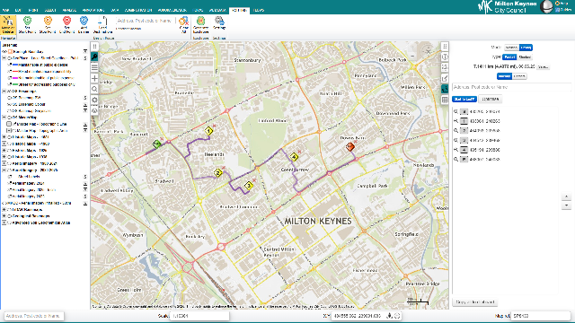Click the blue toggle below route distance
Viewport: 575px width, 323px height.
pyautogui.click(x=504, y=76)
